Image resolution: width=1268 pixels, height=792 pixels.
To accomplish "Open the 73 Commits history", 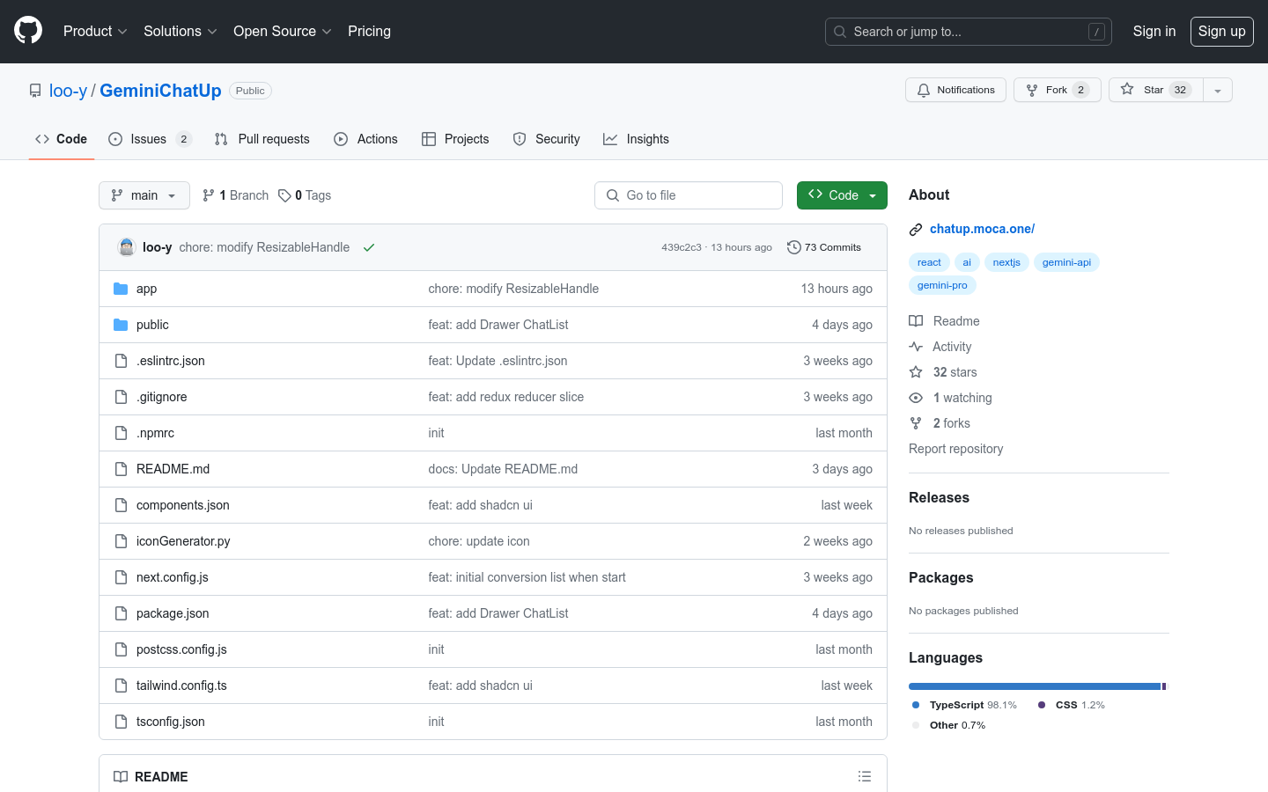I will 824,247.
